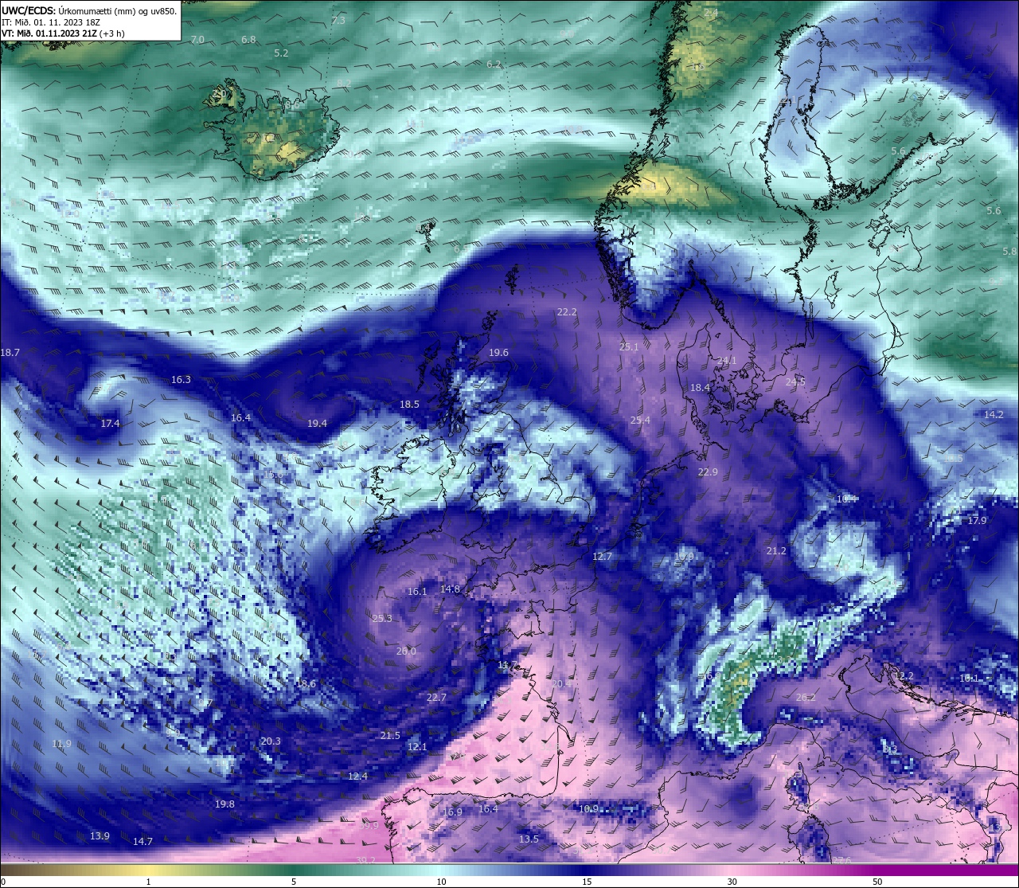
Task: Click the 14.8 value label
Action: [450, 589]
